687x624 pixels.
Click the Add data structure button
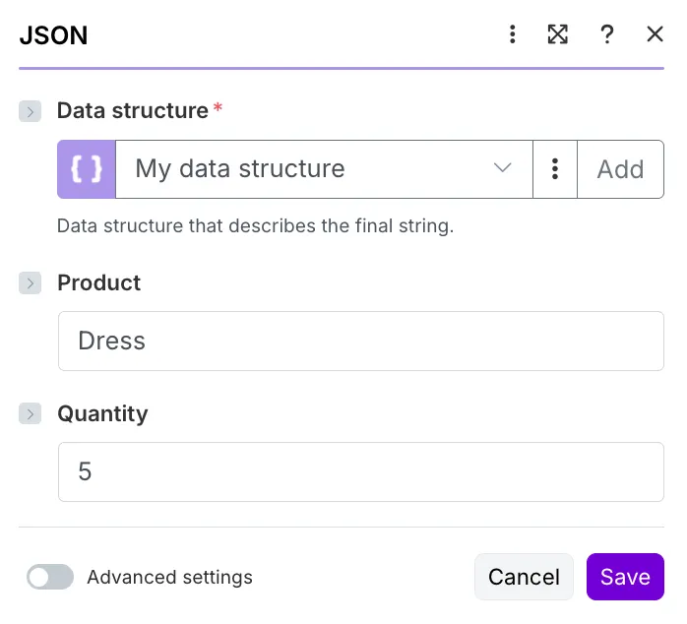point(620,169)
